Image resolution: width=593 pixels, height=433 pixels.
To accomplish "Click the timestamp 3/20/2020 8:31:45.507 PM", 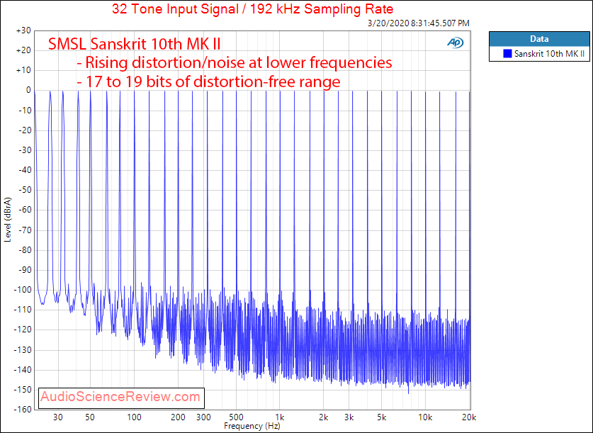I will pos(419,23).
